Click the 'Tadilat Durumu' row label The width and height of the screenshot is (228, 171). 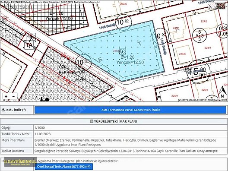(13, 151)
